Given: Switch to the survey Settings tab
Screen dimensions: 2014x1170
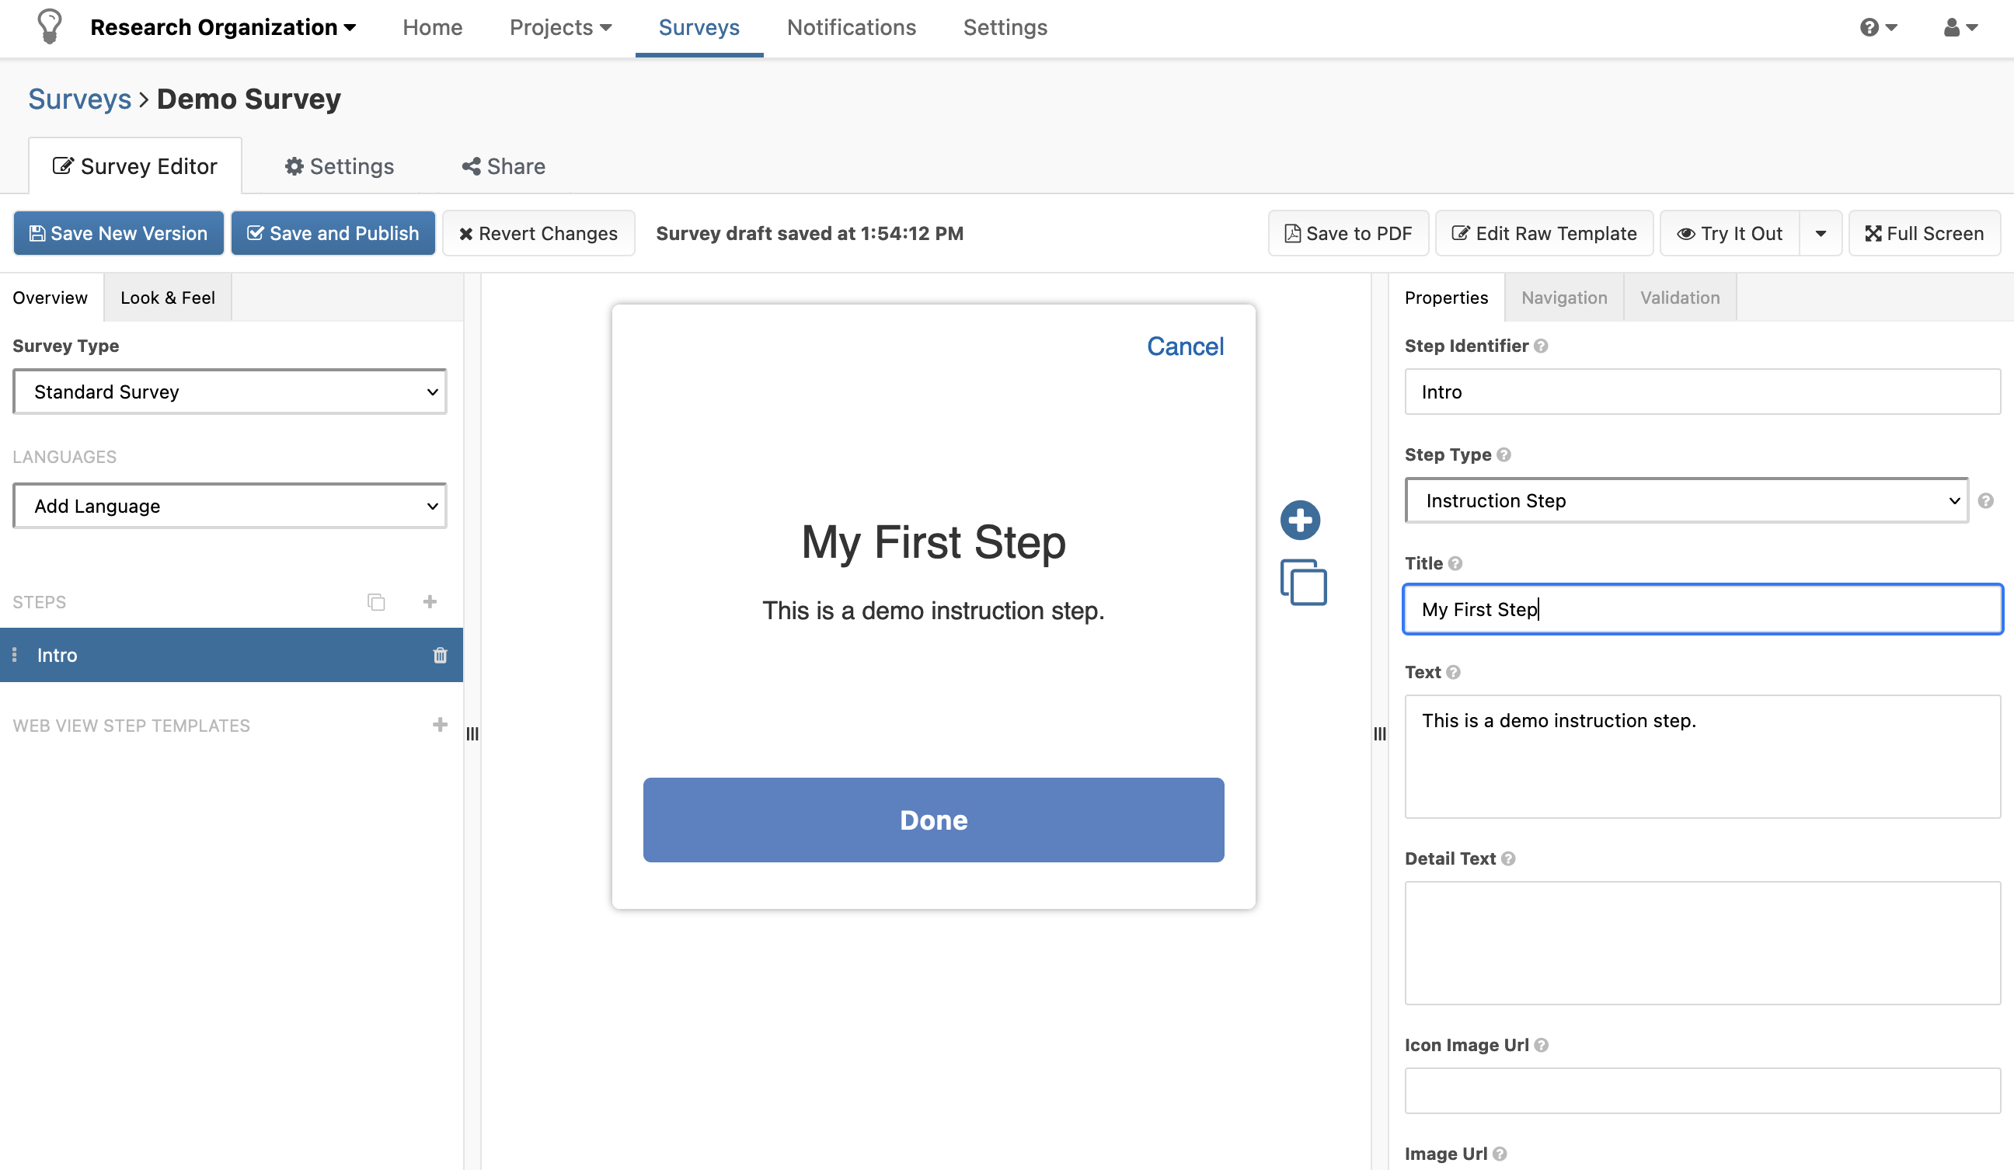Looking at the screenshot, I should coord(340,166).
